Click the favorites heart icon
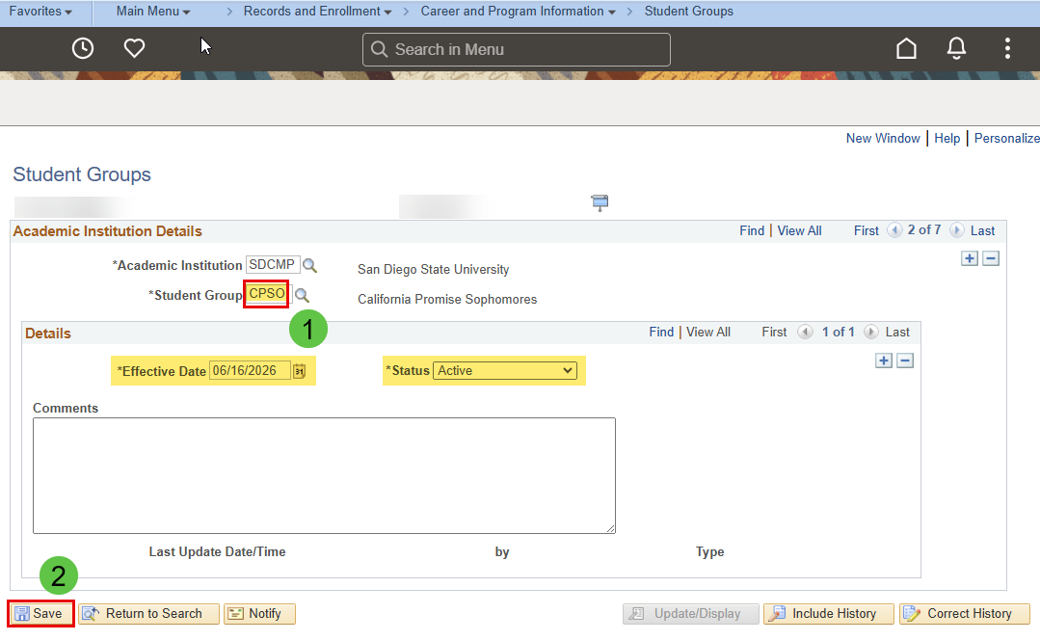The width and height of the screenshot is (1040, 641). point(135,48)
